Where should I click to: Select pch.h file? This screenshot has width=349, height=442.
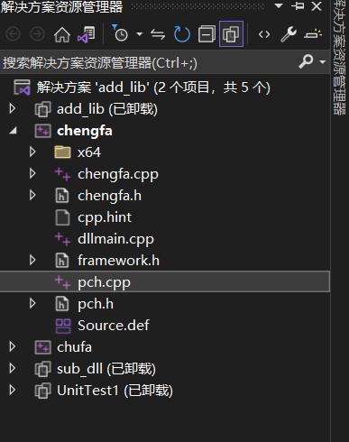point(96,304)
